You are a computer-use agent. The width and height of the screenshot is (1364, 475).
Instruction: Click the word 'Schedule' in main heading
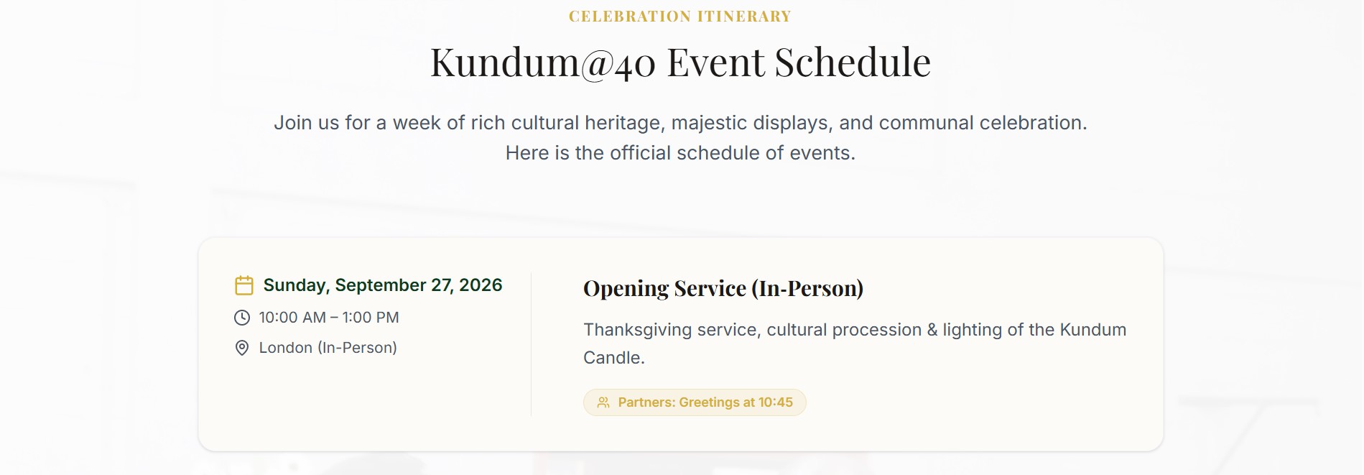(853, 62)
